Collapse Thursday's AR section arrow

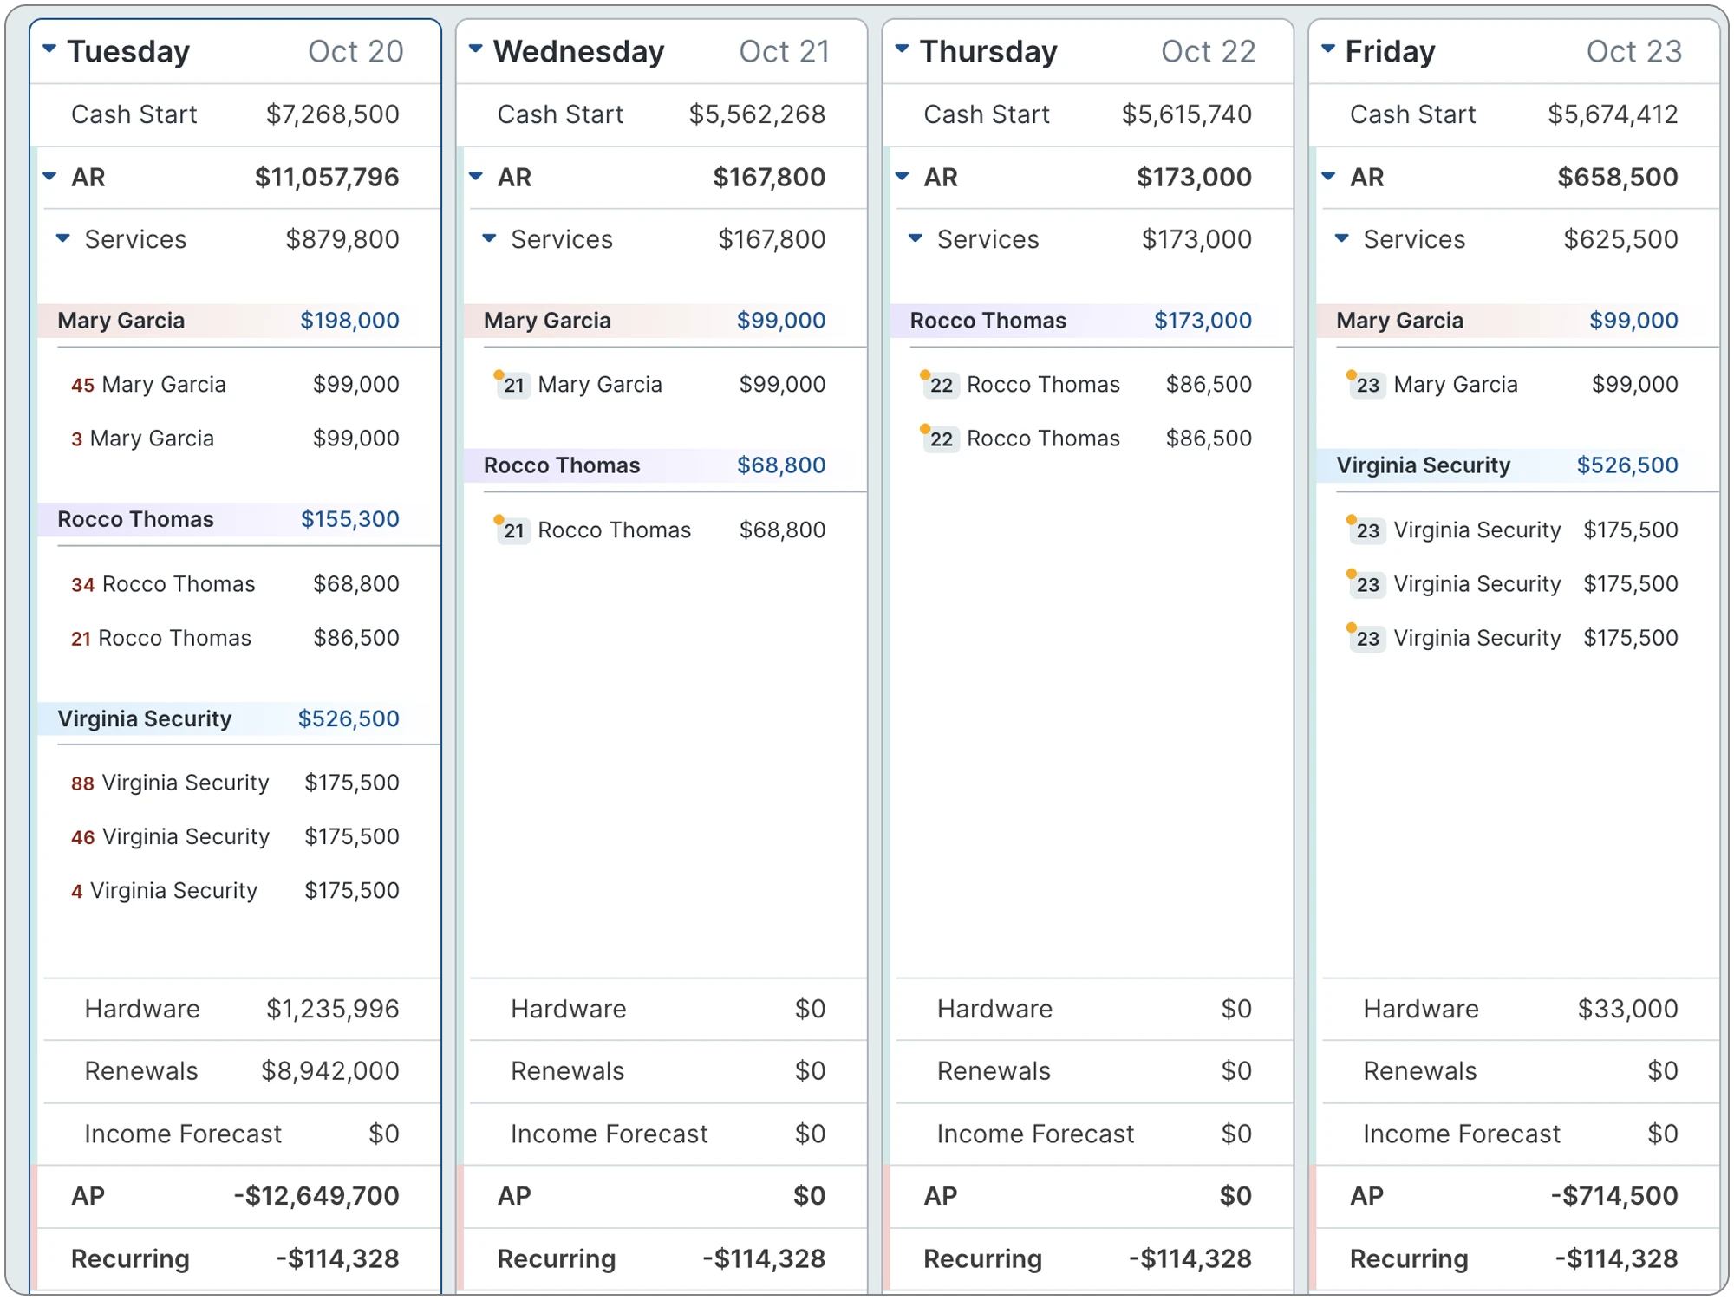point(902,176)
